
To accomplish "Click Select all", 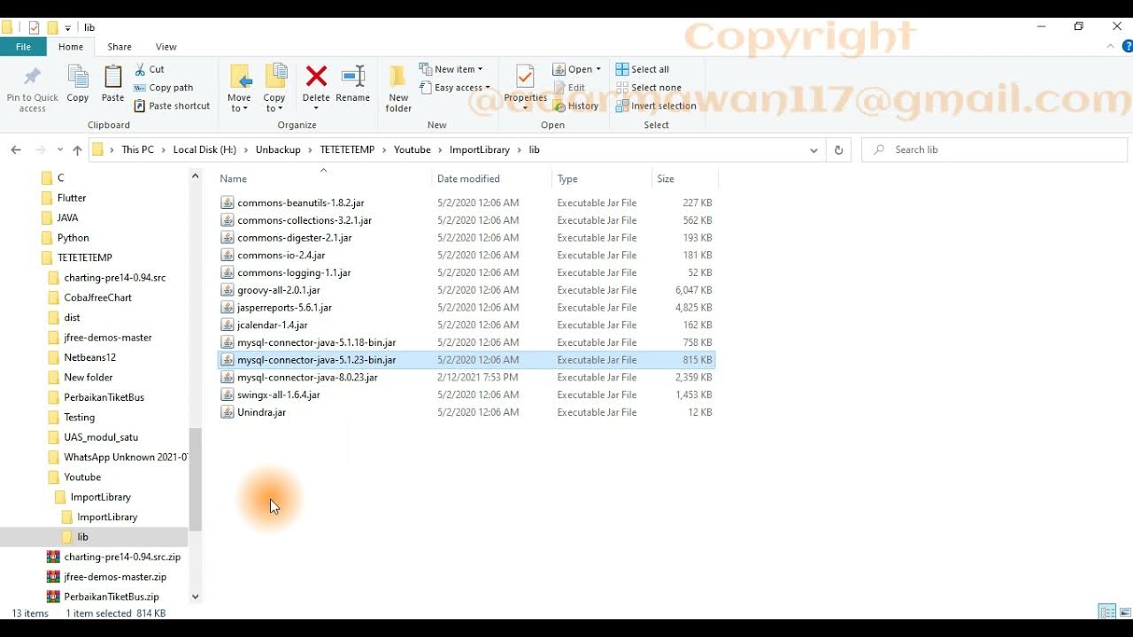I will (x=643, y=69).
